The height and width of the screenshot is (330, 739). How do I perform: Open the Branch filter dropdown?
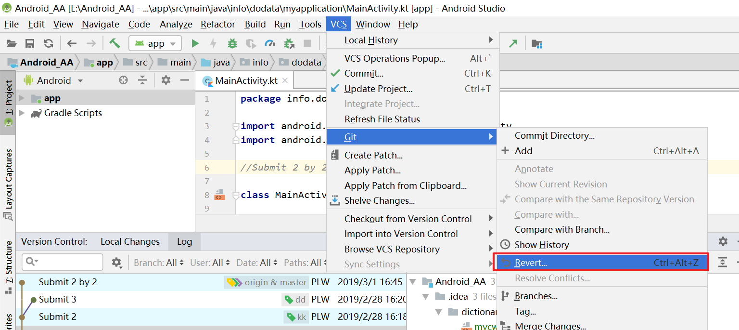pyautogui.click(x=159, y=263)
